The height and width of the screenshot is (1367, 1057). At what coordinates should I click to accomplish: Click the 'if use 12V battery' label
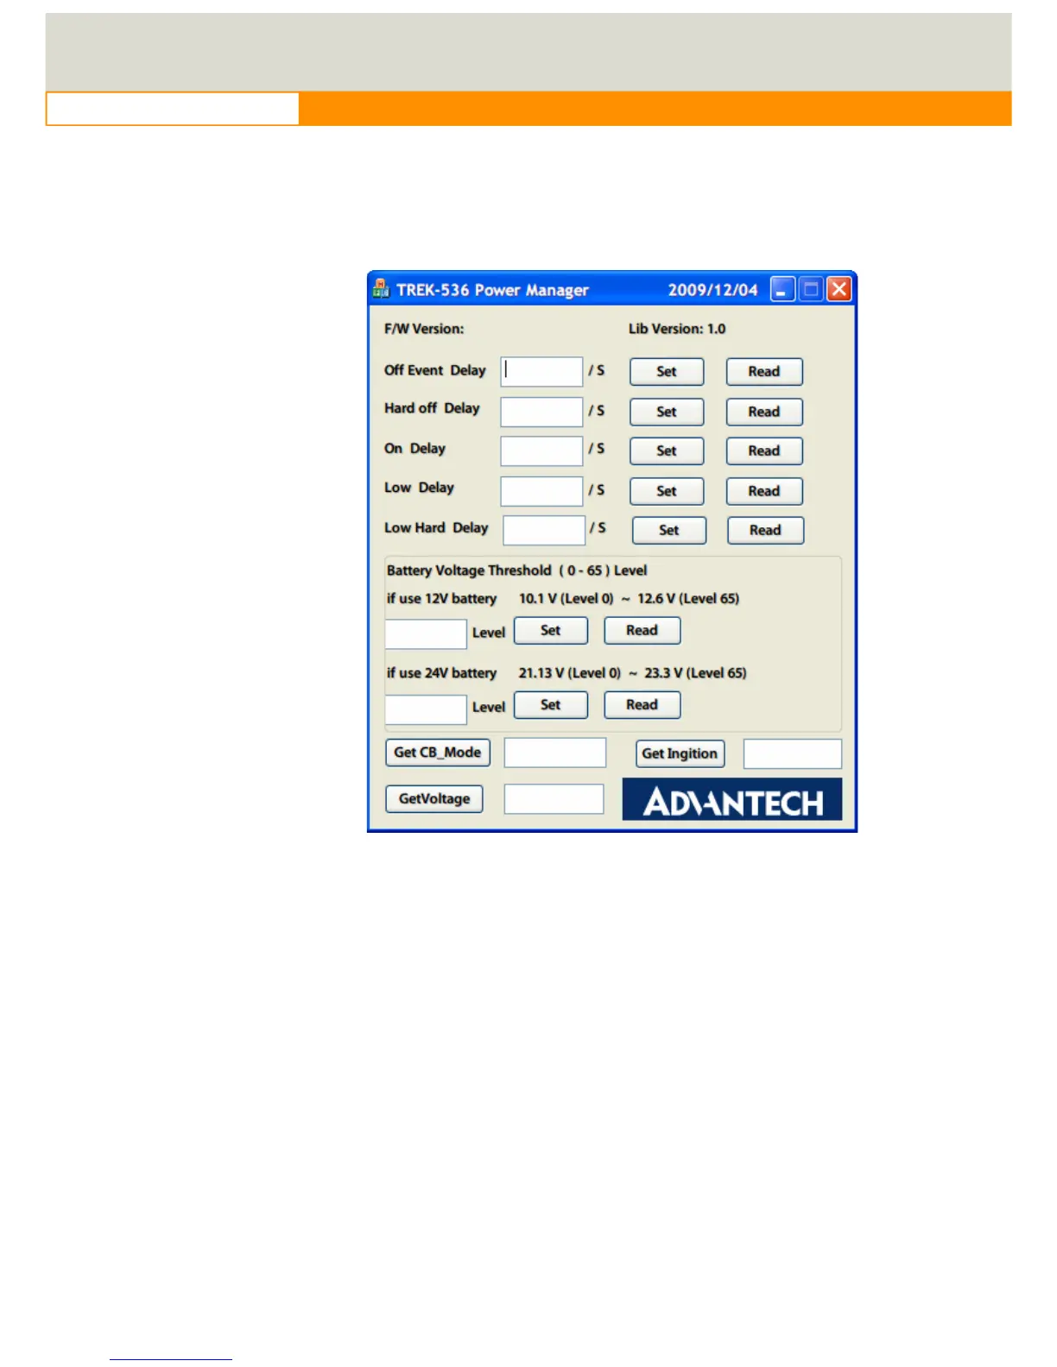pyautogui.click(x=441, y=599)
